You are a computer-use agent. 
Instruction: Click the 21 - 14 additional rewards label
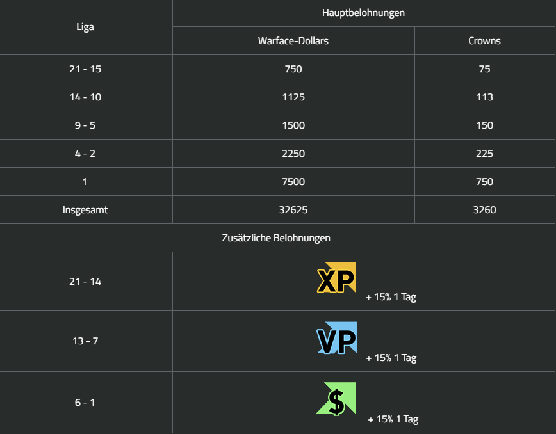point(85,281)
